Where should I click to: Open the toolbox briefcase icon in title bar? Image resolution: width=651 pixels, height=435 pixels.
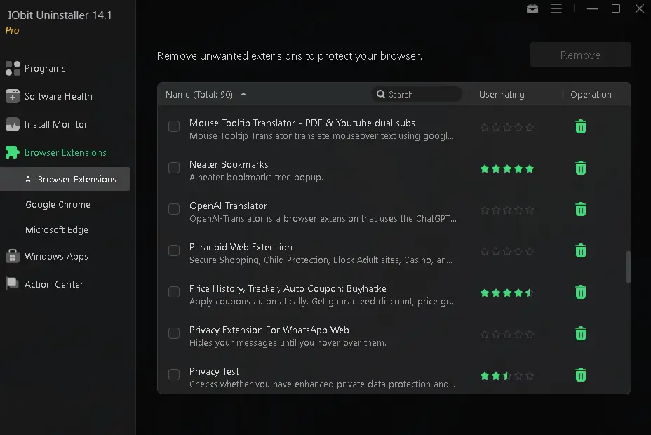click(532, 8)
